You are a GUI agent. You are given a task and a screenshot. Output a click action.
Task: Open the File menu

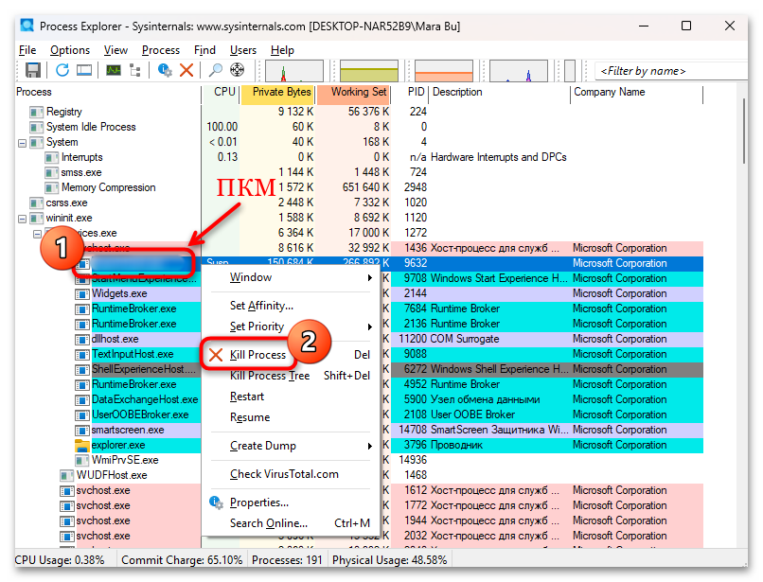[x=27, y=50]
